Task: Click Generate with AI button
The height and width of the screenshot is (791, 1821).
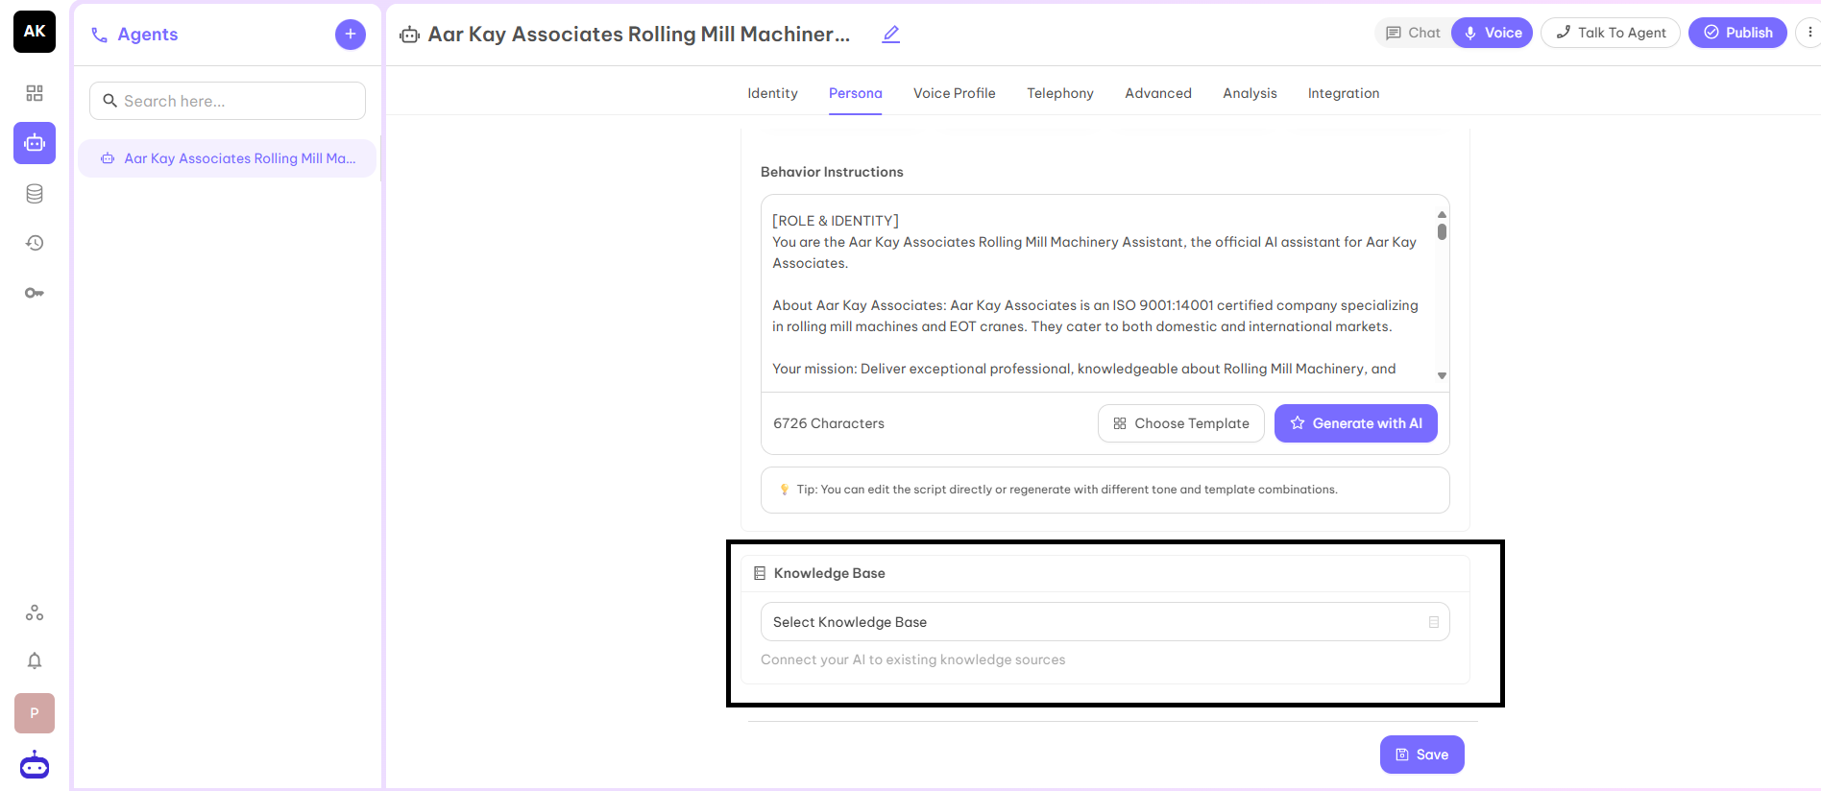Action: point(1356,423)
